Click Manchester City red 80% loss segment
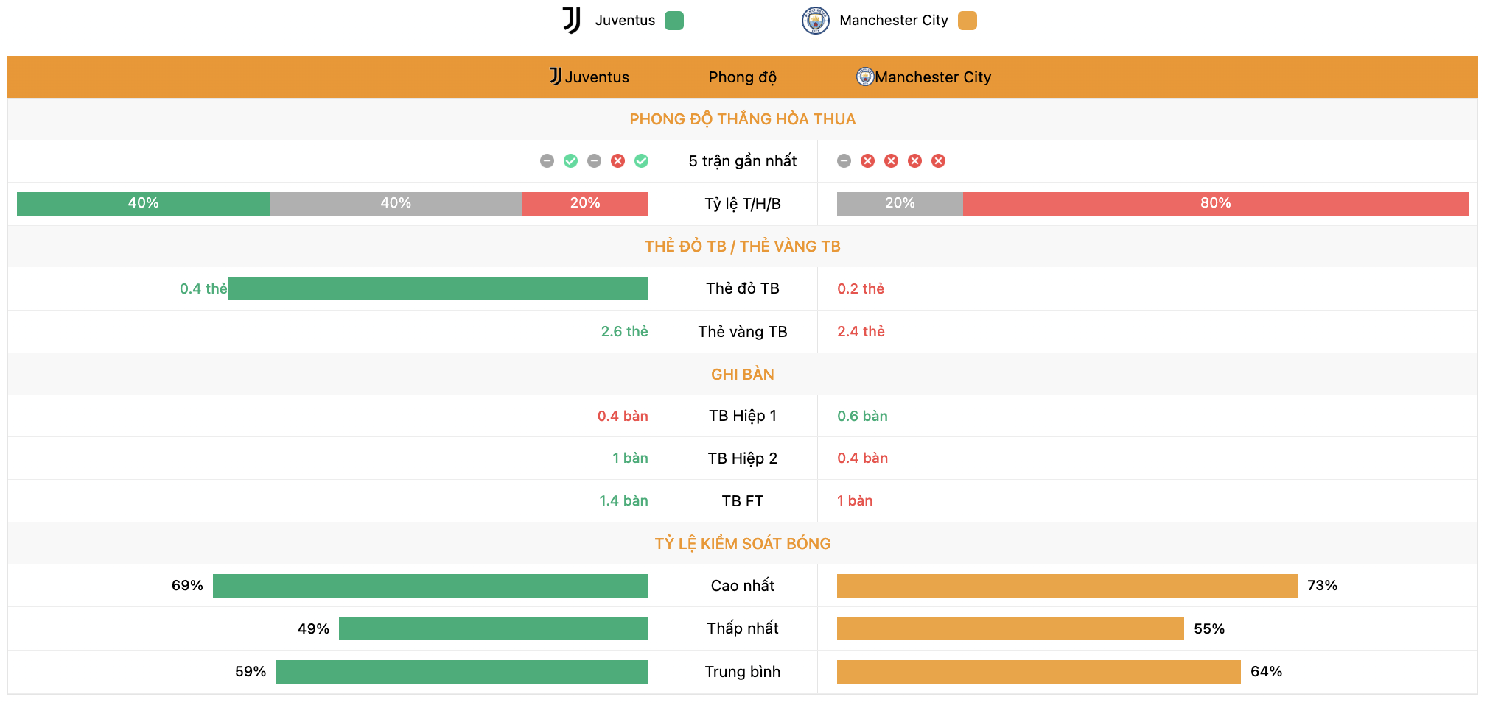The image size is (1487, 705). [x=1216, y=204]
